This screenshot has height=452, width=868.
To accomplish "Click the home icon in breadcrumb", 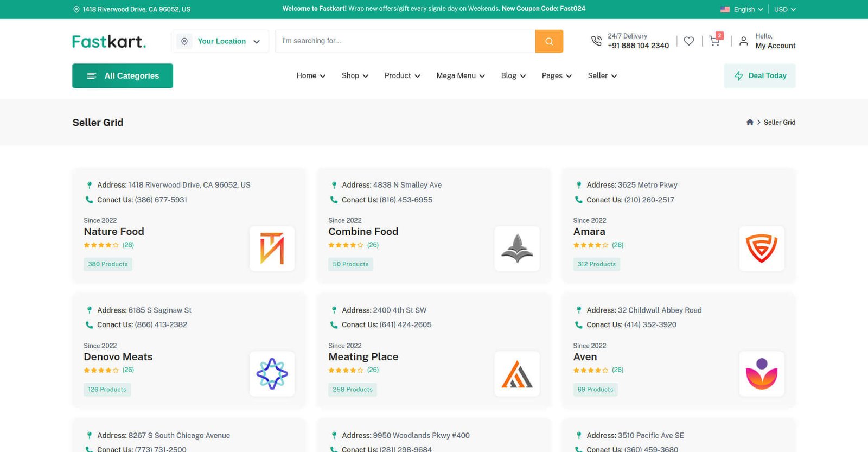I will point(750,122).
